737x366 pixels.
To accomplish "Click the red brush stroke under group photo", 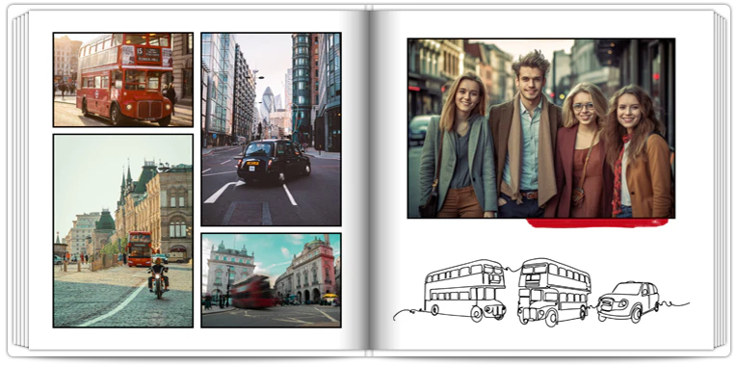I will point(597,223).
